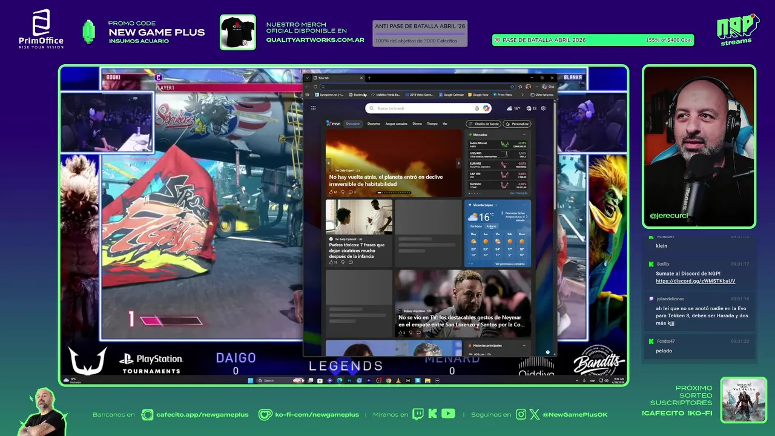Image resolution: width=775 pixels, height=436 pixels.
Task: Open Google Keep bookmark
Action: pos(478,94)
